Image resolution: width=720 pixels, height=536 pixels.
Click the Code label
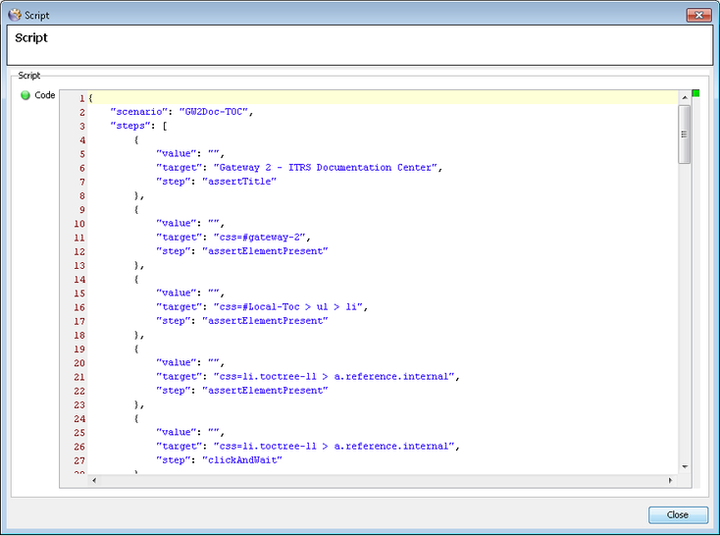(45, 95)
